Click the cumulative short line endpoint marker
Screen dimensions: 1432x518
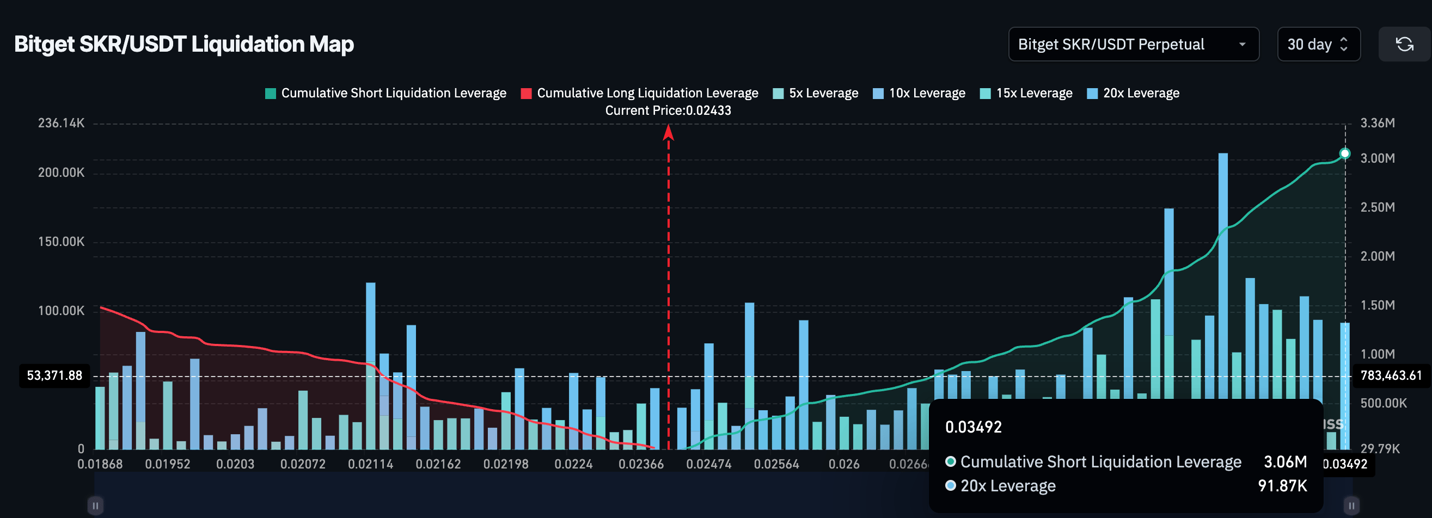1345,153
